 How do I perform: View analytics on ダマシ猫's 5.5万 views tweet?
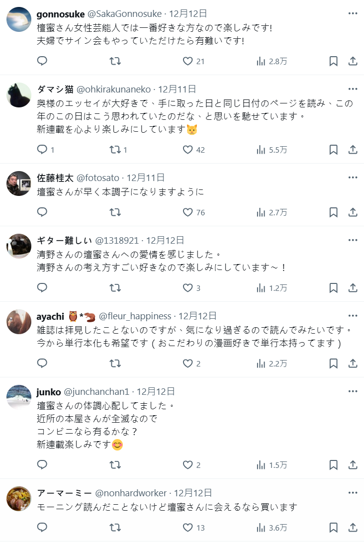point(272,150)
